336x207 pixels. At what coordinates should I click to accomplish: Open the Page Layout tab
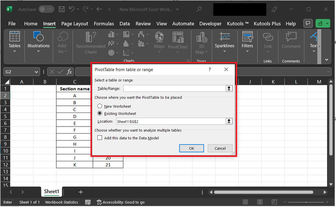(74, 24)
